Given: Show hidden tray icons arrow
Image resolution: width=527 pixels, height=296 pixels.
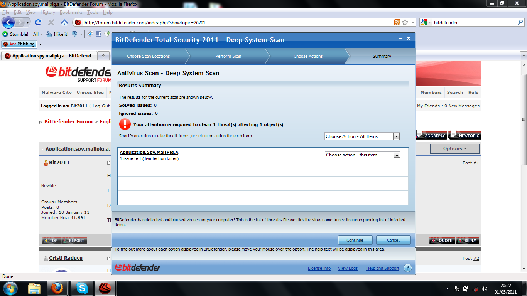Looking at the screenshot, I should pos(448,288).
